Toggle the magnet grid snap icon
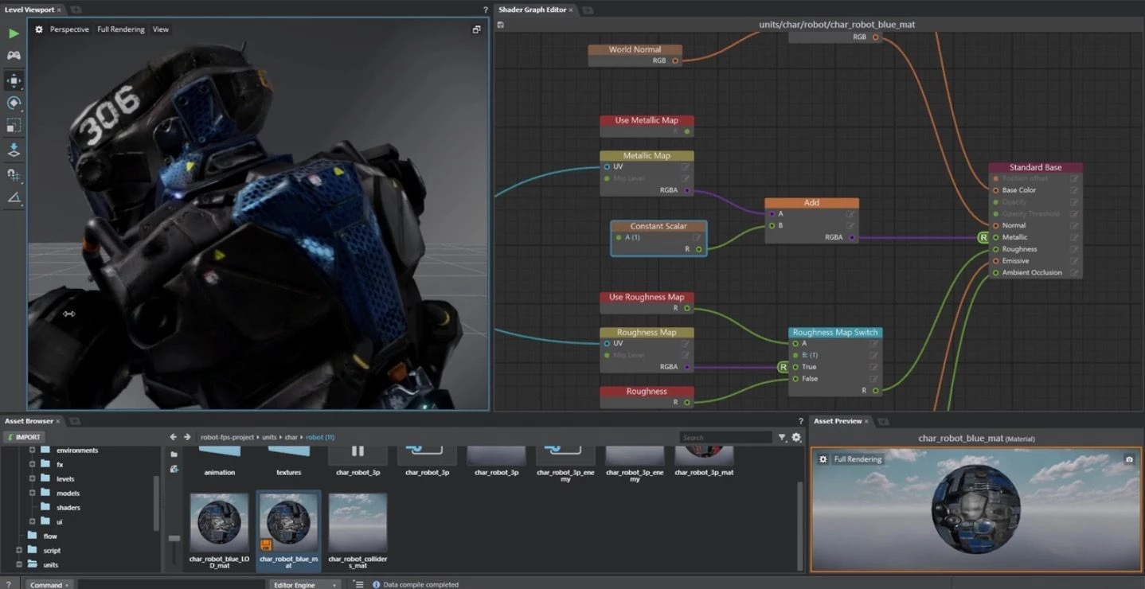The image size is (1145, 589). coord(14,174)
